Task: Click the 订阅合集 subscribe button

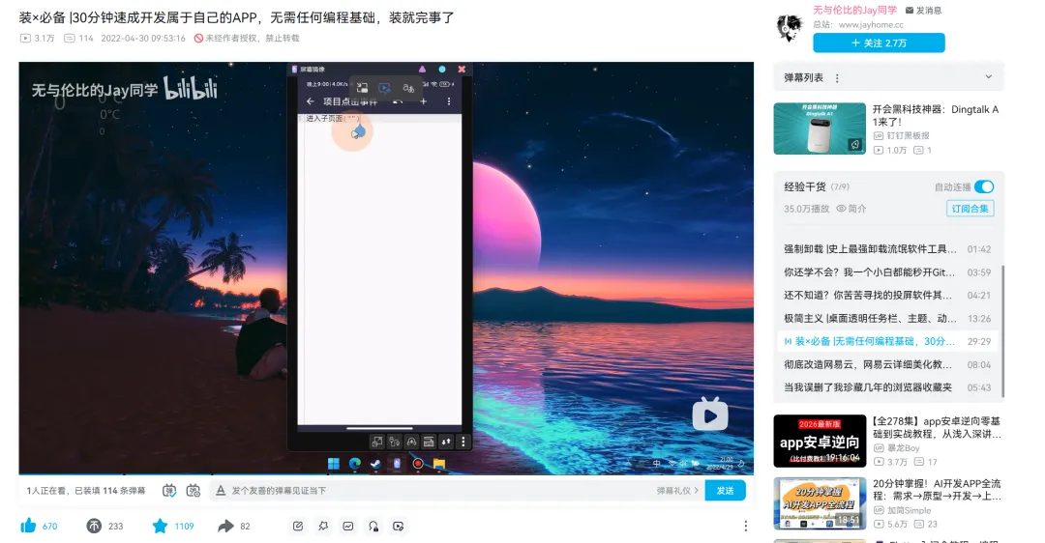Action: click(x=970, y=209)
